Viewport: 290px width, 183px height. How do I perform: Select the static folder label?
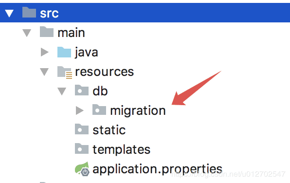point(109,130)
